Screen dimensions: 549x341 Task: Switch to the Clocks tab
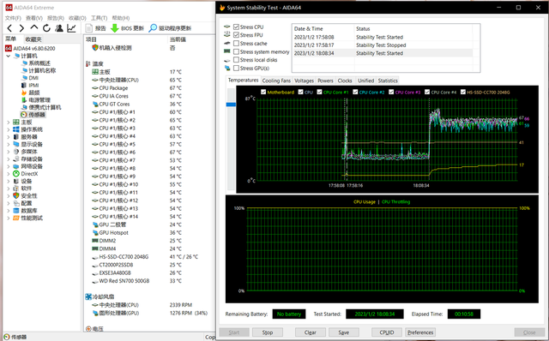click(x=345, y=81)
